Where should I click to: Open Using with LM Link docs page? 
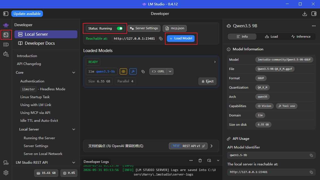click(x=36, y=105)
